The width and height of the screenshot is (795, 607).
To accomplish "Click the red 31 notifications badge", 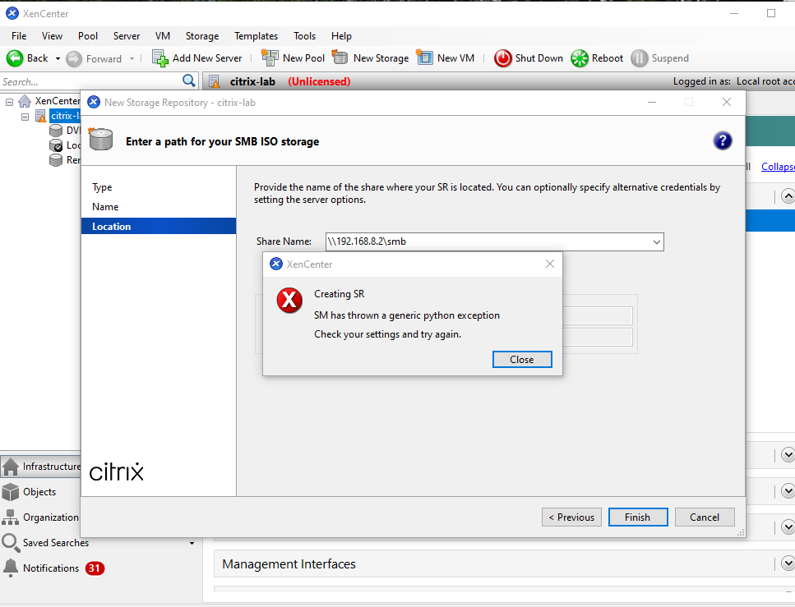I will (x=95, y=568).
